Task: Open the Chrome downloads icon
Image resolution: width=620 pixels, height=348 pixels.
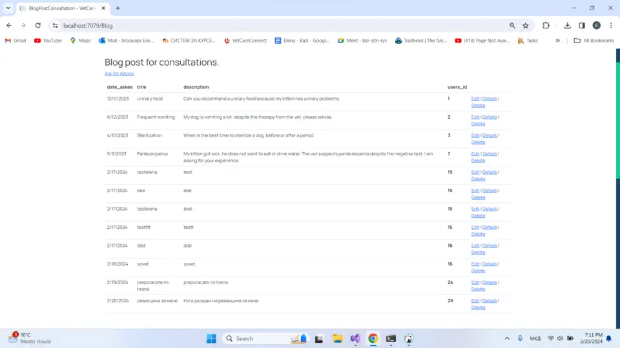Action: pyautogui.click(x=567, y=26)
